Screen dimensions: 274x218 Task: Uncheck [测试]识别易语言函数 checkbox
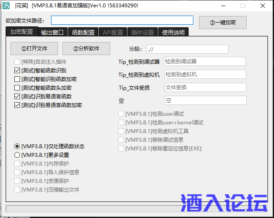(17, 96)
